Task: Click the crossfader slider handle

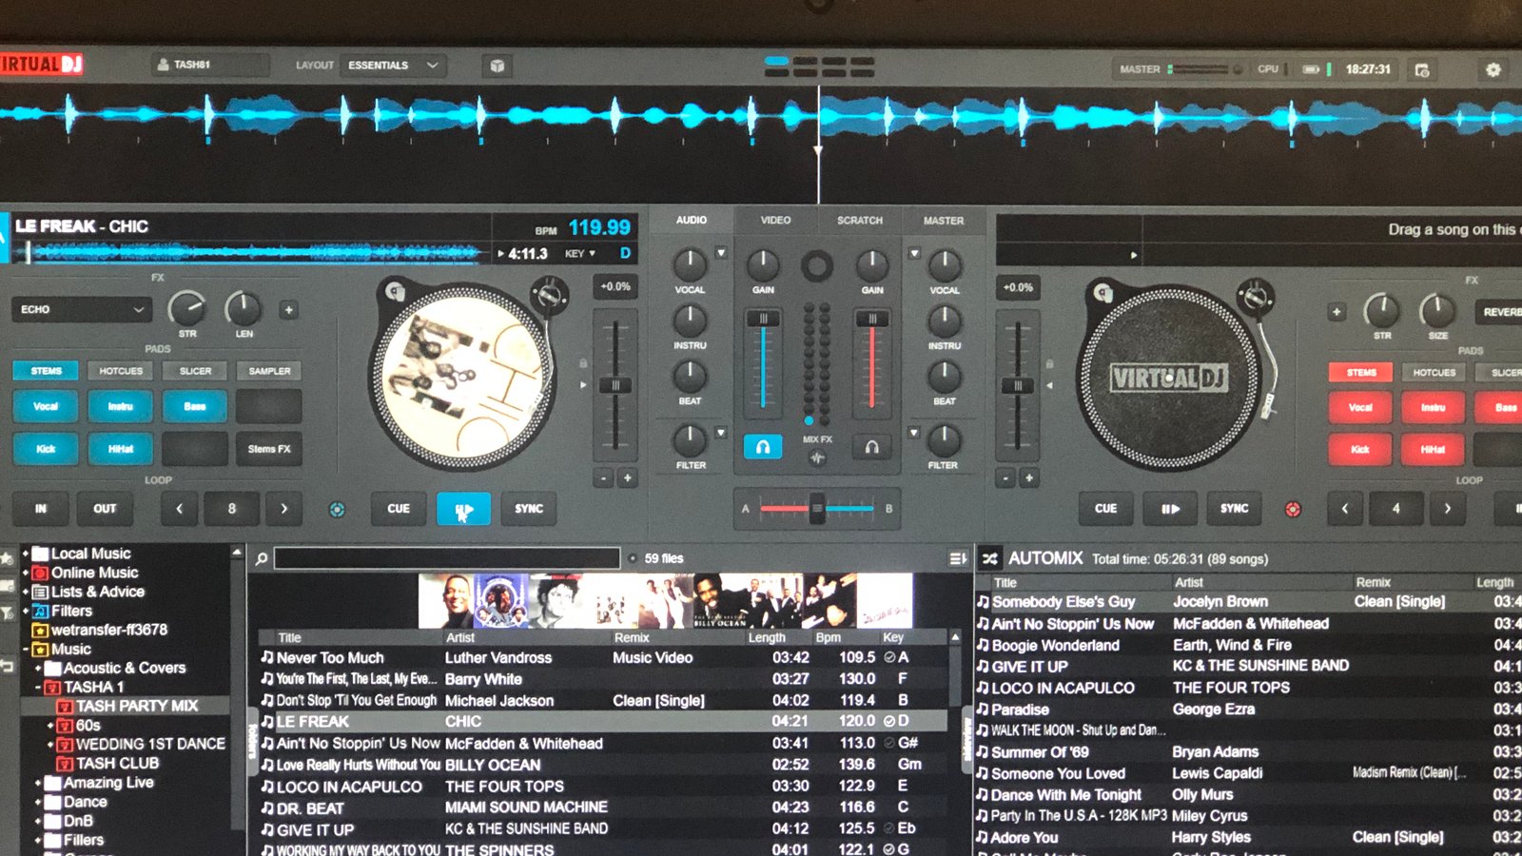Action: [816, 509]
